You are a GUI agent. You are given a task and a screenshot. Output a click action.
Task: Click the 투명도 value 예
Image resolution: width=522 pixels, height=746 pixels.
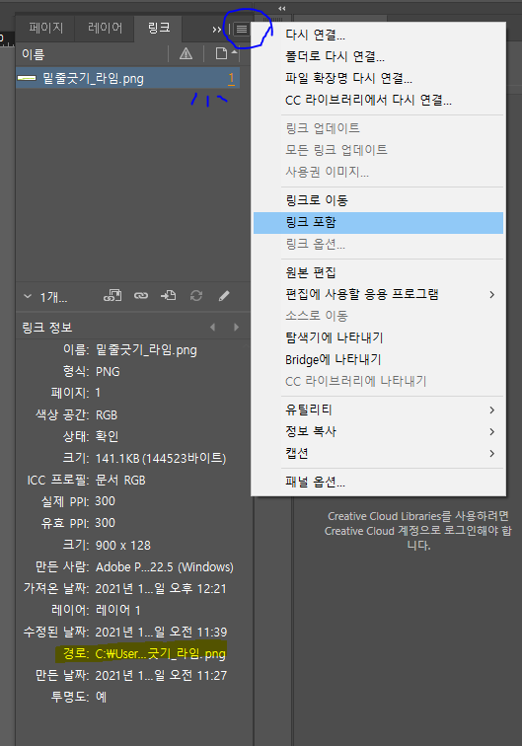101,697
